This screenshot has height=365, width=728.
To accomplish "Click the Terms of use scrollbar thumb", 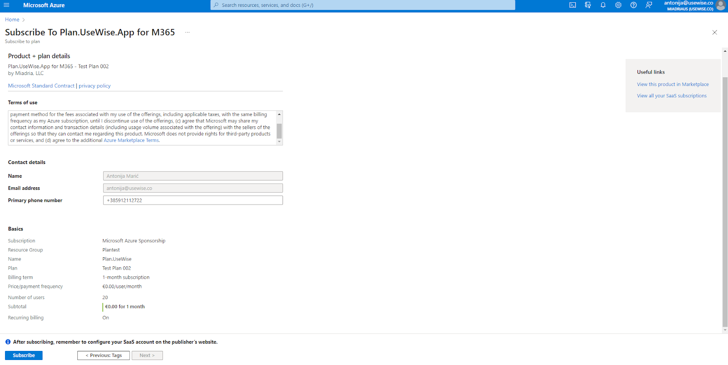I will click(x=279, y=131).
